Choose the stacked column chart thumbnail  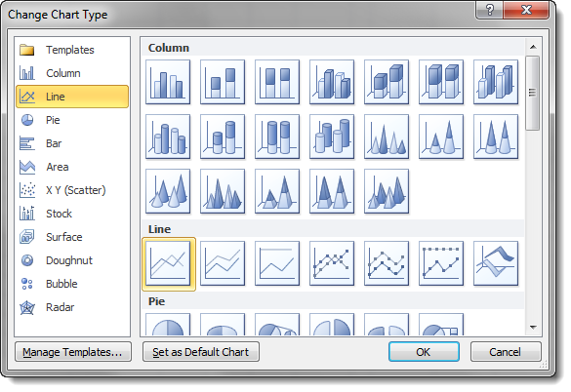click(223, 82)
